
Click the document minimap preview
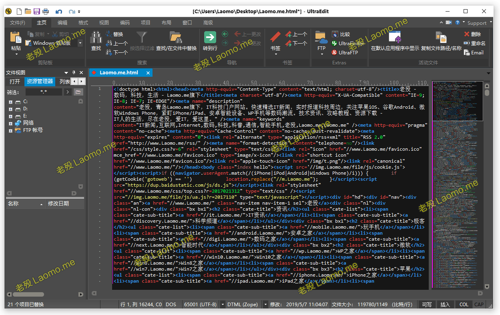point(457,184)
